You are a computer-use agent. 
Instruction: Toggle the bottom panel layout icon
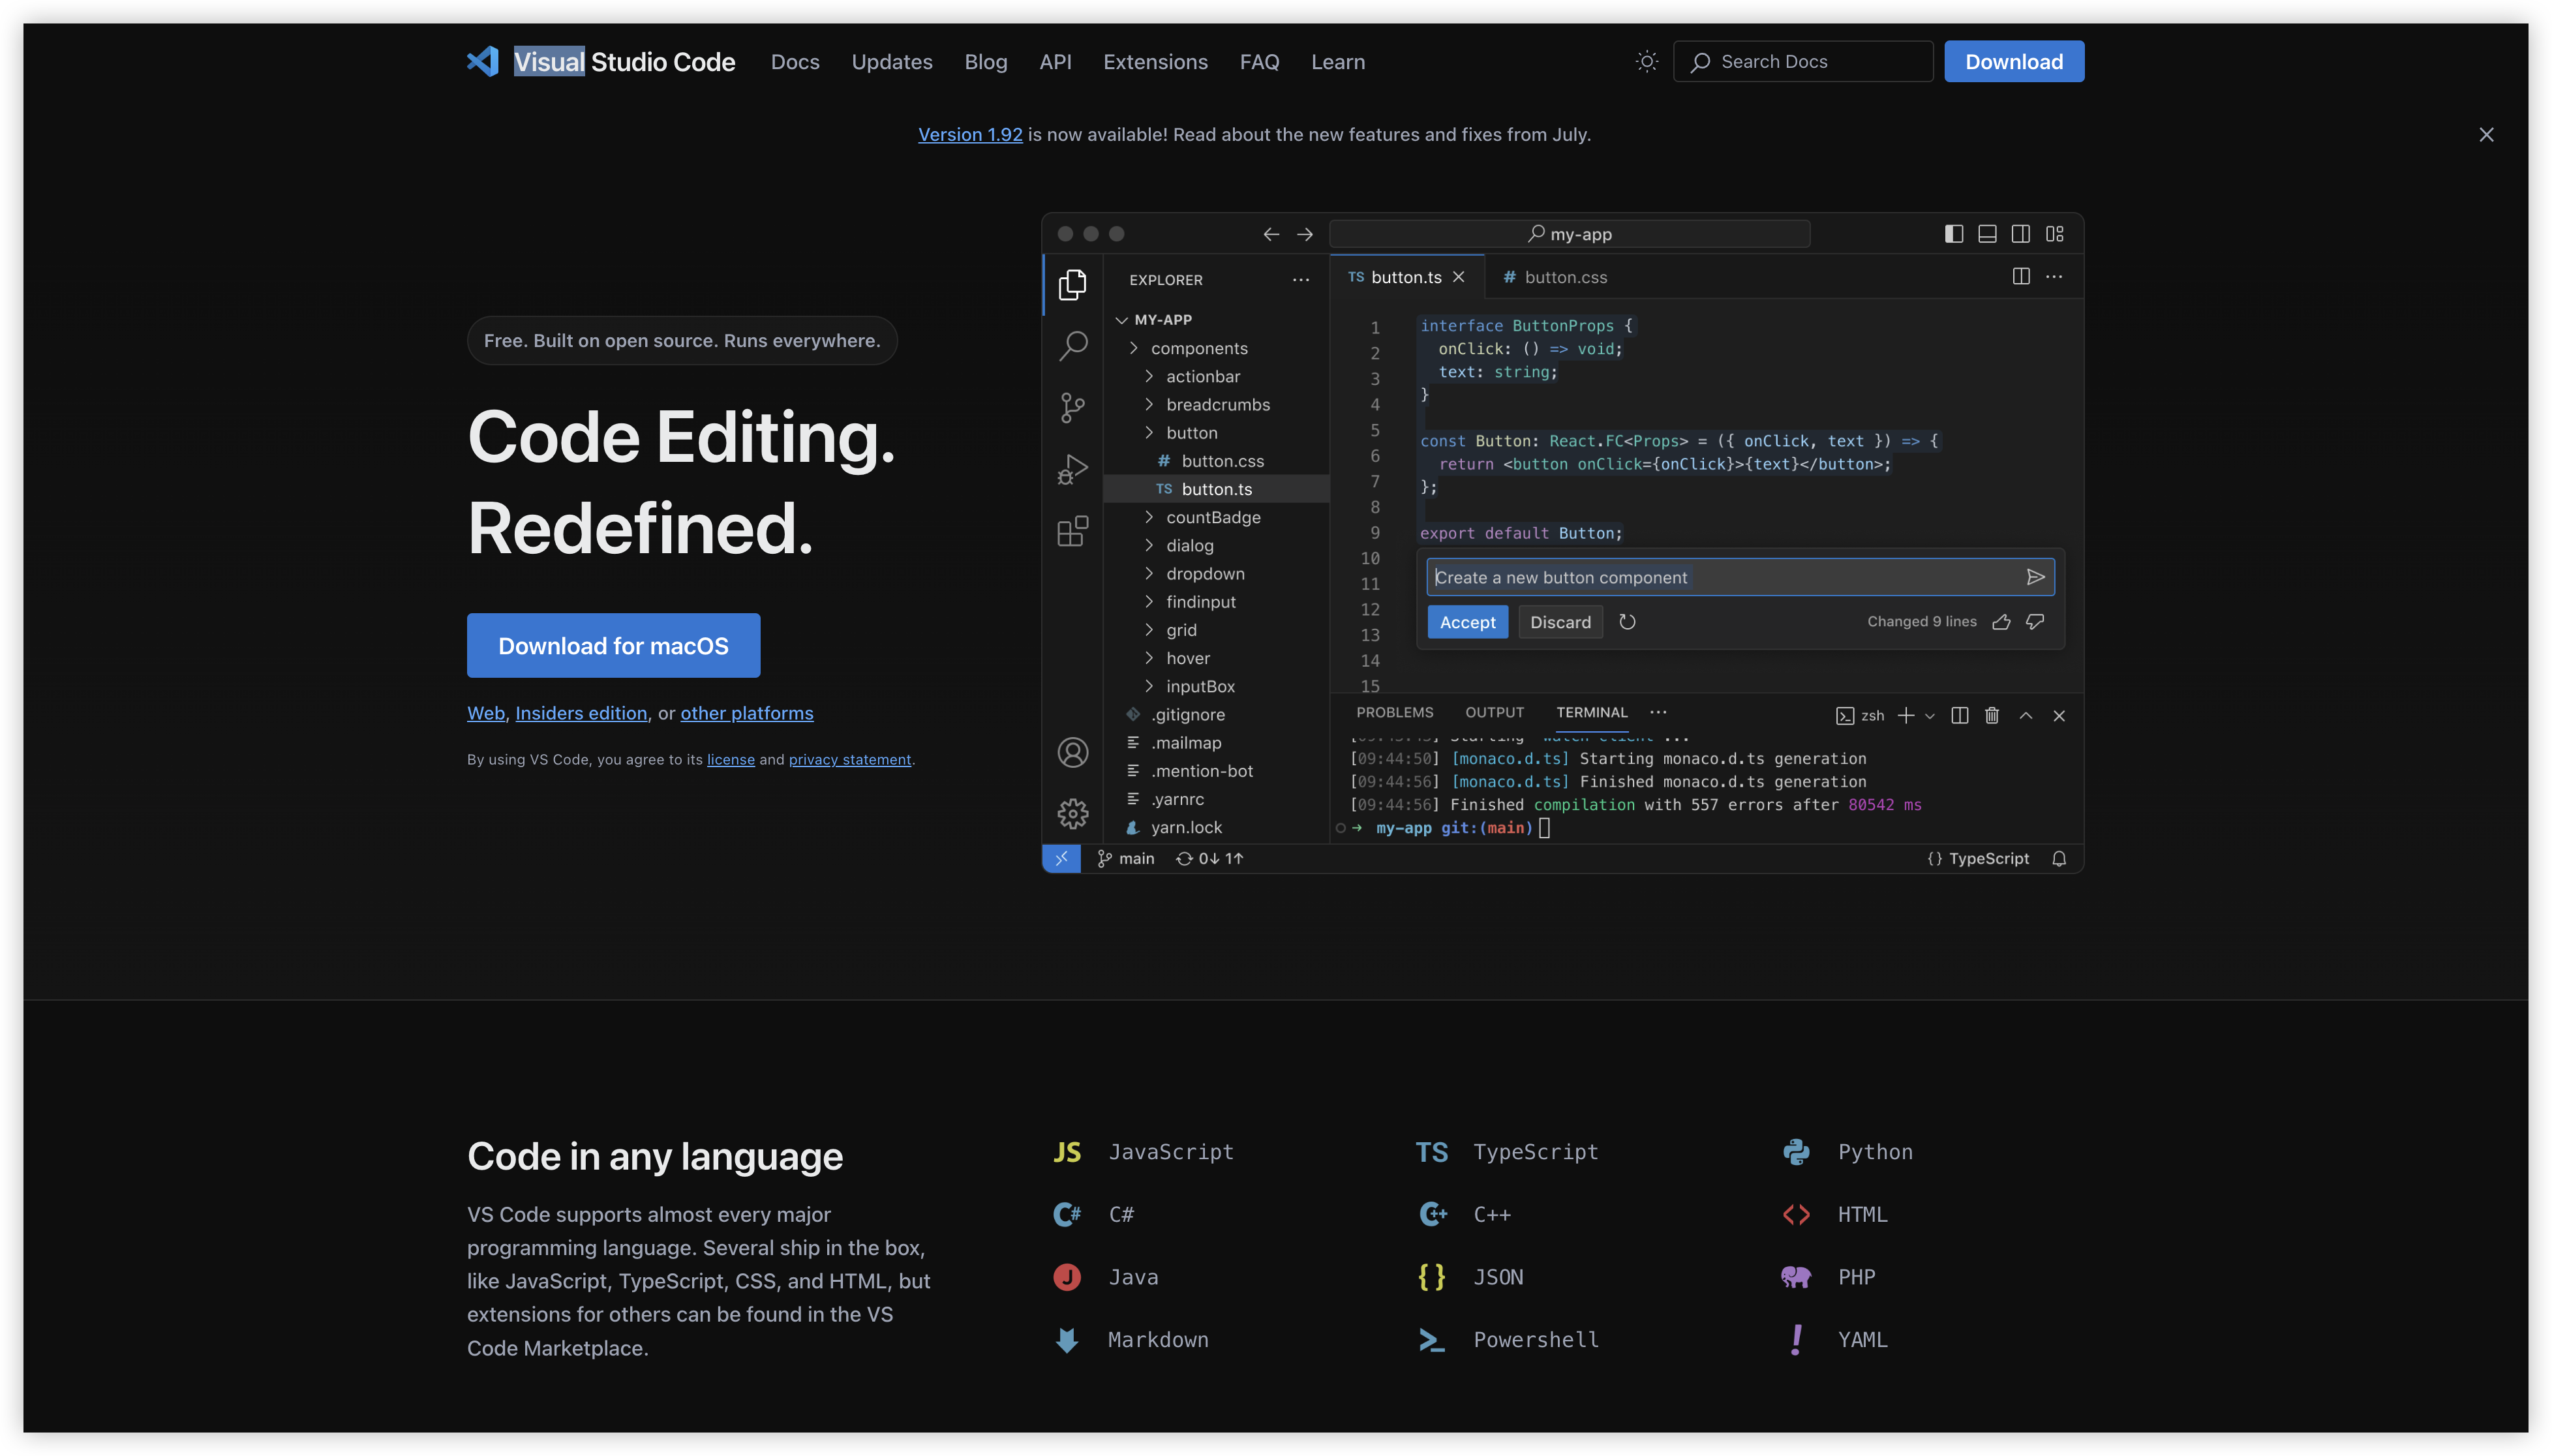1987,234
